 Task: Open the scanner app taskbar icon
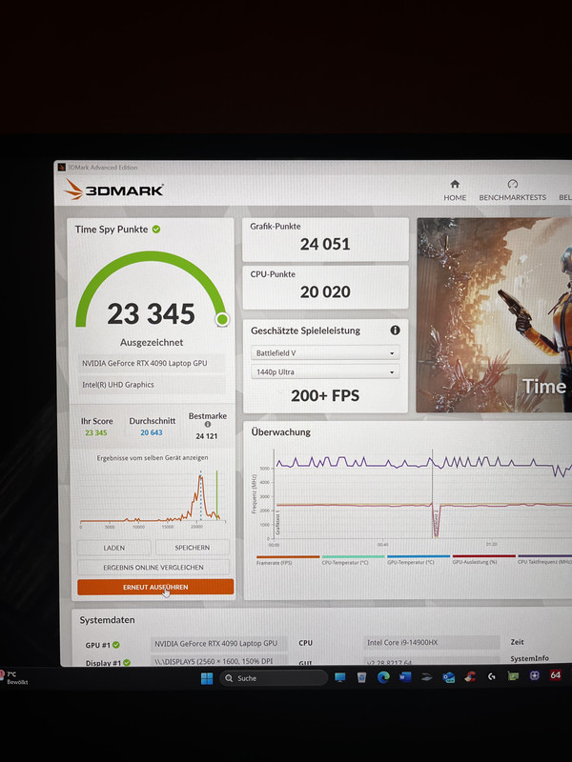coord(426,676)
